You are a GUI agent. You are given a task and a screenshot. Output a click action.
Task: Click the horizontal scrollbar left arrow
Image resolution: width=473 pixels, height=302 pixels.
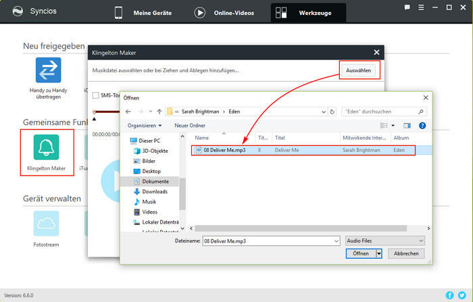click(x=191, y=228)
